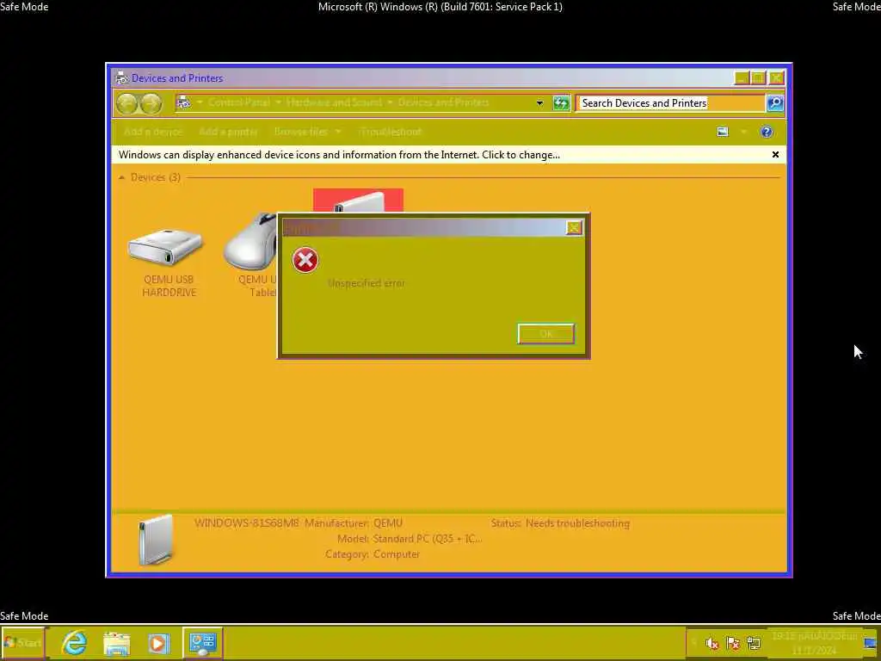The width and height of the screenshot is (881, 661).
Task: Open dropdown after Control Panel breadcrumb
Action: pyautogui.click(x=278, y=102)
